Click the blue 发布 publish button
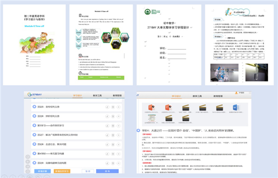Viewport: 278px width, 178px height. [107, 171]
